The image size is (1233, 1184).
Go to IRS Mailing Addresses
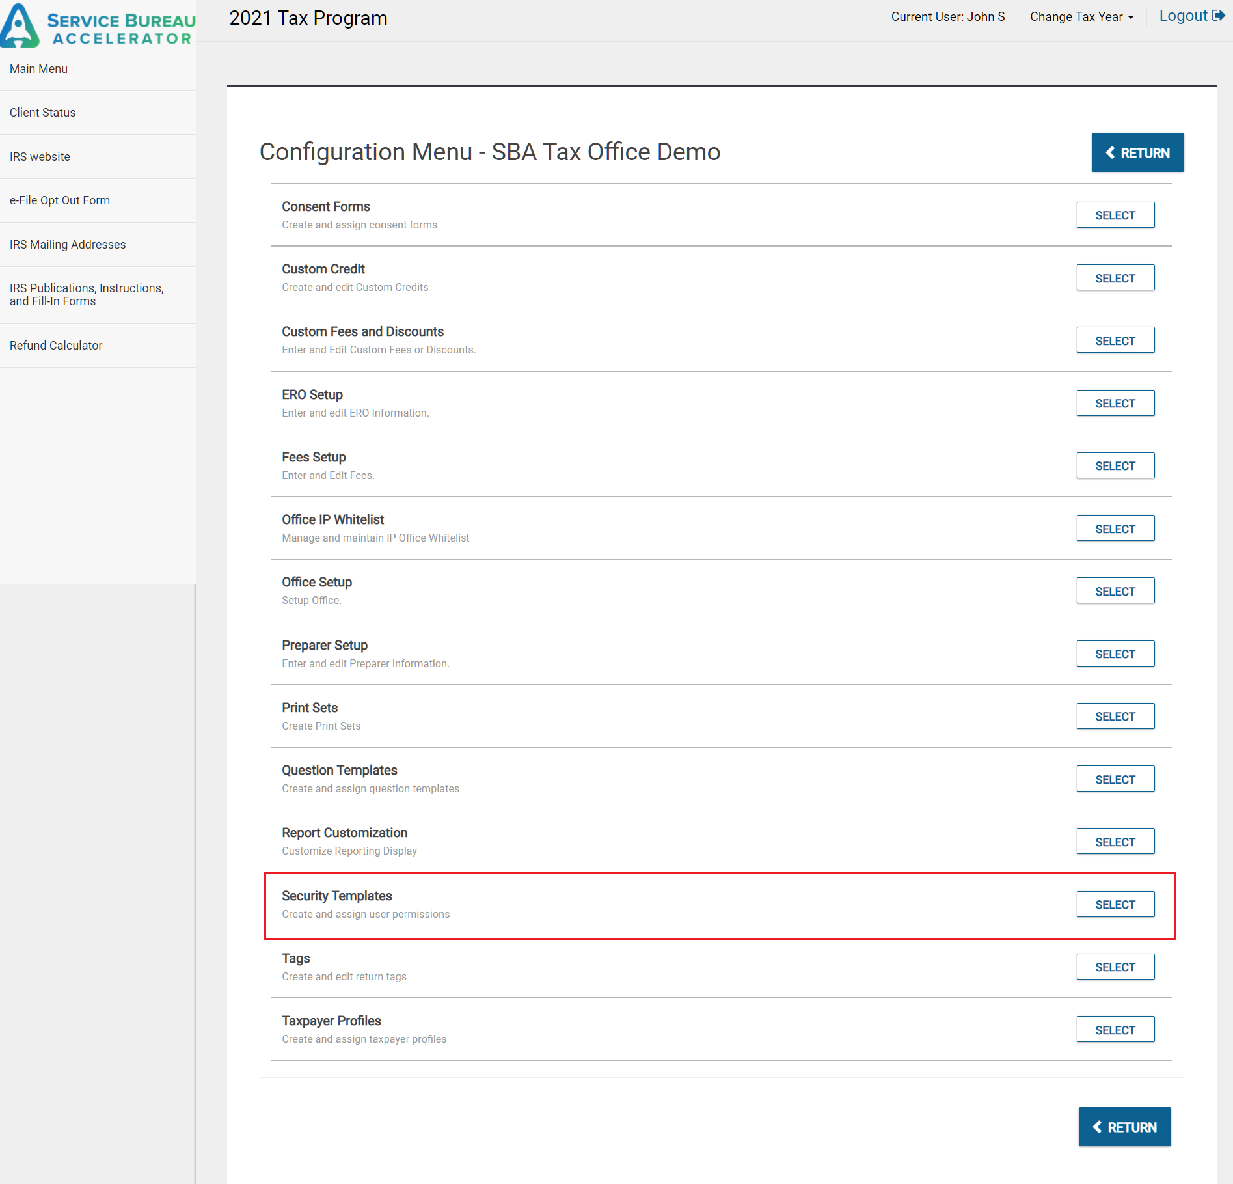coord(68,245)
